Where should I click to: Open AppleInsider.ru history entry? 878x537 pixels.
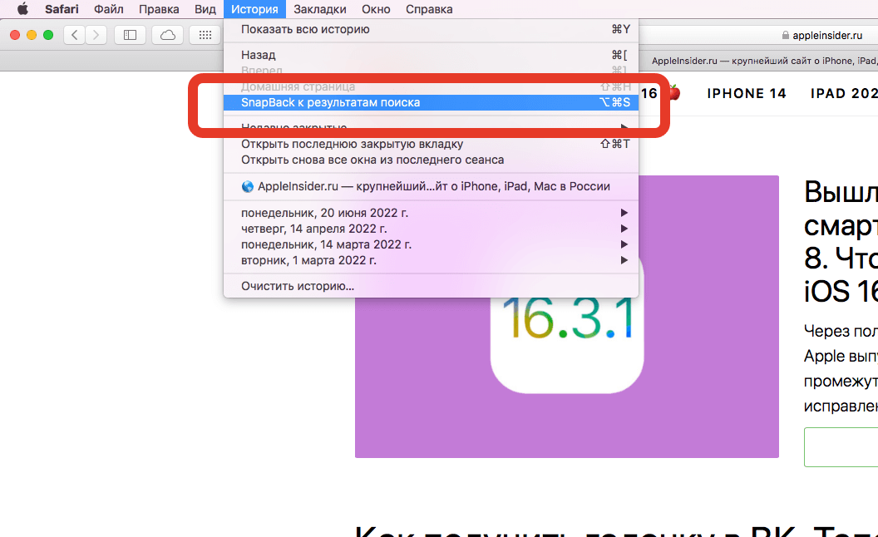click(x=431, y=186)
